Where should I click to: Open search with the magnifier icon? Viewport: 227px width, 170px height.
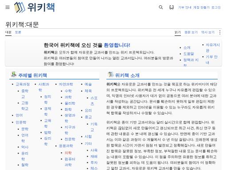click(x=160, y=7)
